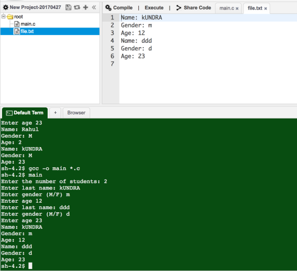
Task: Click editor line 3 'Age: 12'
Action: point(133,33)
